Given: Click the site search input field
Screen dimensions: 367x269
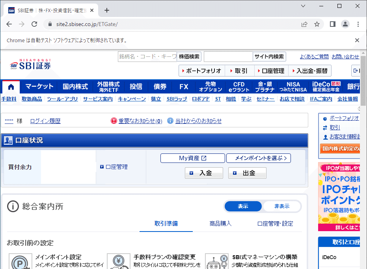Looking at the screenshot, I should coord(228,56).
